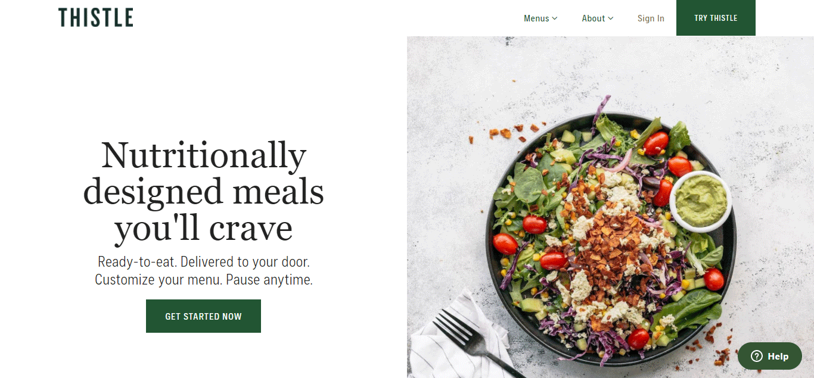Click the TRY THISTLE button
The image size is (814, 378).
[x=716, y=18]
